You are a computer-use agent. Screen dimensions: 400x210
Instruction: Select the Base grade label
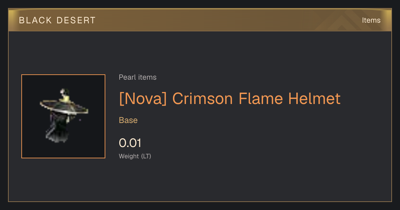pyautogui.click(x=128, y=120)
